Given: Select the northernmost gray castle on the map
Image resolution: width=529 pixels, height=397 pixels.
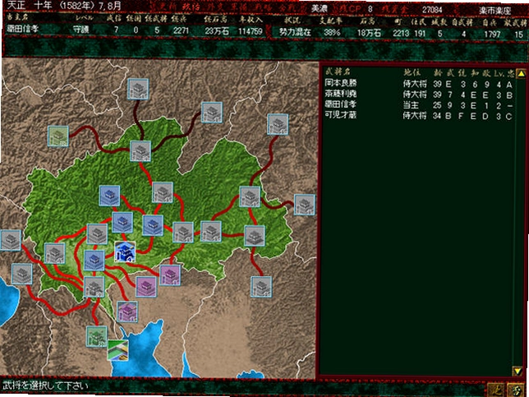Looking at the screenshot, I should tap(138, 89).
